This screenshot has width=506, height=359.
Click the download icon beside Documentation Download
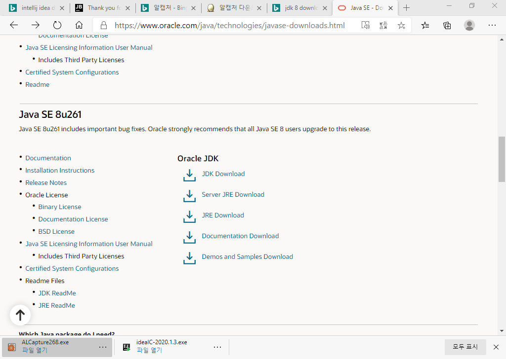189,238
